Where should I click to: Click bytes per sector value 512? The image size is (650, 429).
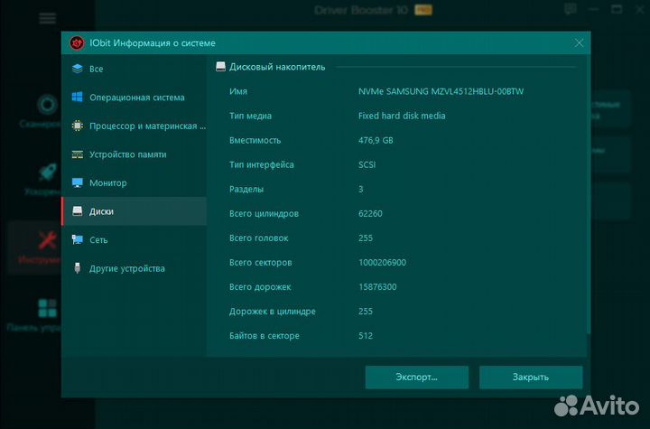(366, 336)
